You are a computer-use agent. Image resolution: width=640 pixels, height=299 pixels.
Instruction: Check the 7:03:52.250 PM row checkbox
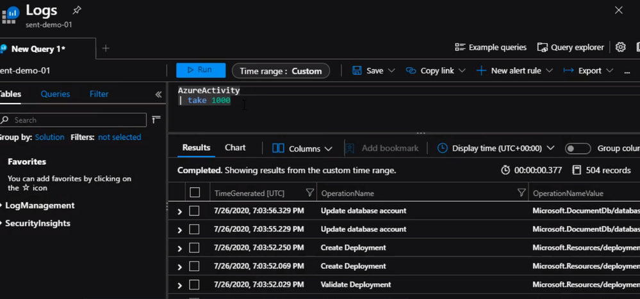194,248
